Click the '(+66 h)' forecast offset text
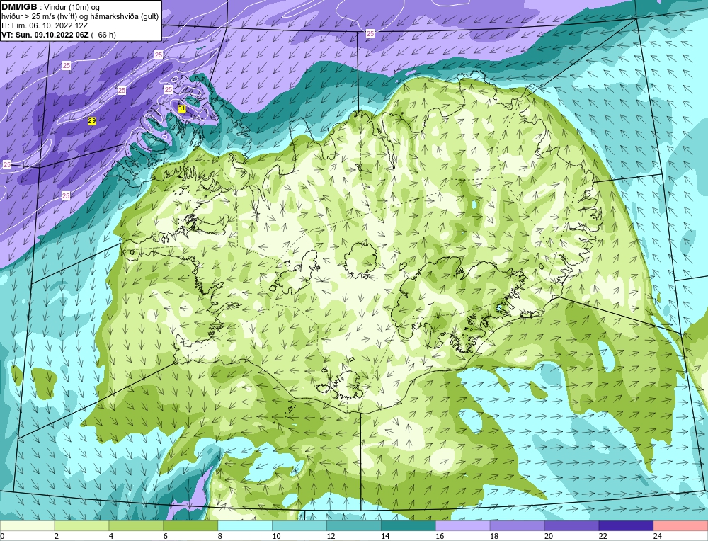 click(103, 35)
